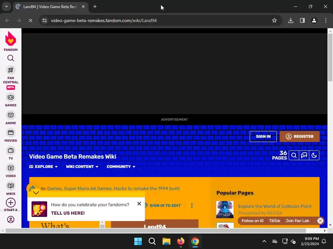Open Super Mario 64 Games category link
The width and height of the screenshot is (333, 249).
88,188
